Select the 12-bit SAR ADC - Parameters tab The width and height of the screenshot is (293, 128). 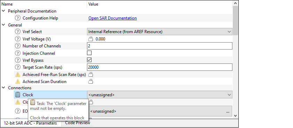coord(30,123)
